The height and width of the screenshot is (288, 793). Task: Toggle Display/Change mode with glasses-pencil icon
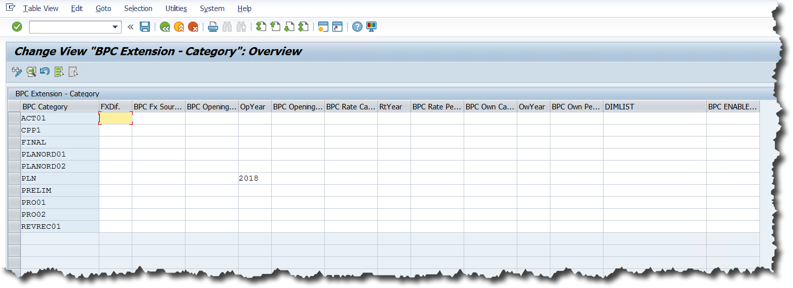click(17, 72)
